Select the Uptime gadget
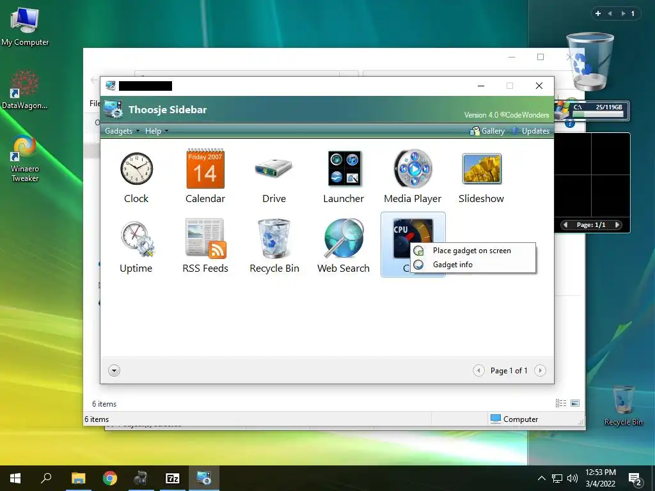The height and width of the screenshot is (491, 655). 136,246
